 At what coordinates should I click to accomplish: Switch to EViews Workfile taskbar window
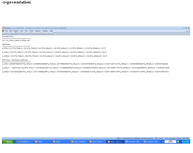[79, 142]
